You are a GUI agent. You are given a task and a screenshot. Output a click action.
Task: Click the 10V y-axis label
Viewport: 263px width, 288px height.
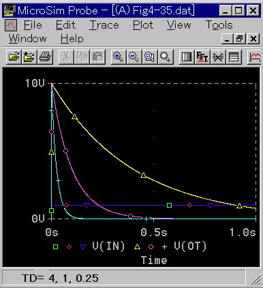(35, 83)
